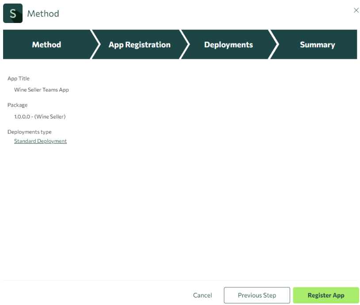Click the 1.0.0.0 - (Wine Seller) package value

click(40, 117)
